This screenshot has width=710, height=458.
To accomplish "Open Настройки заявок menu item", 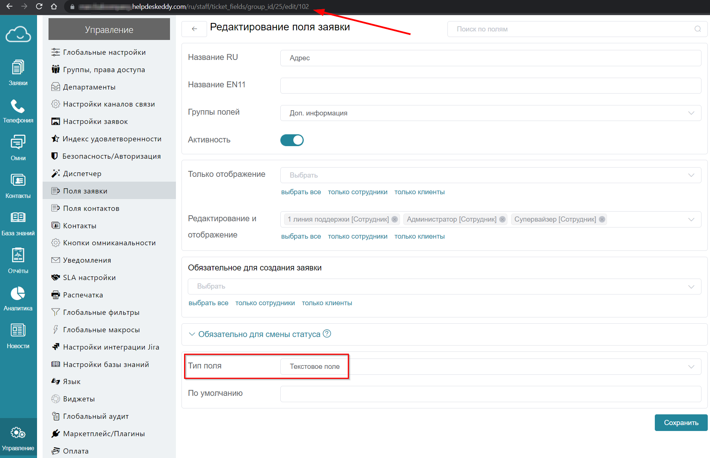I will click(109, 121).
